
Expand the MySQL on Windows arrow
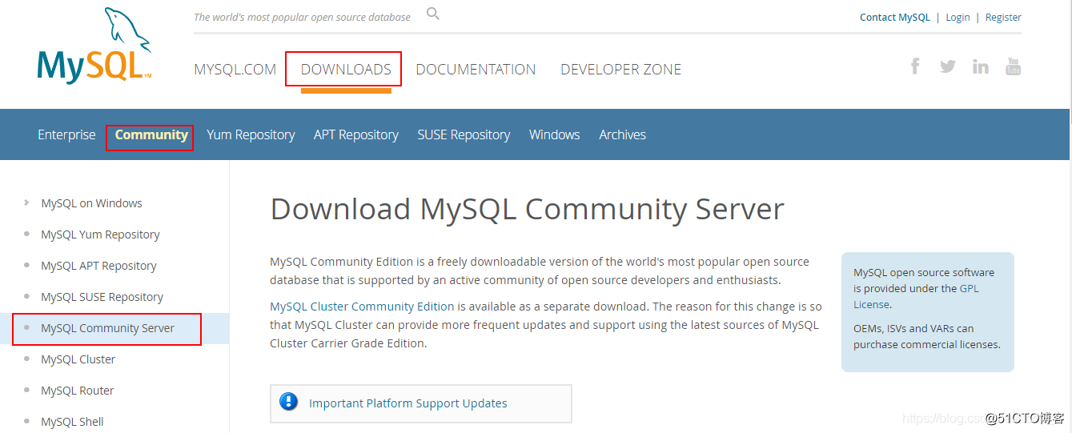(x=26, y=202)
